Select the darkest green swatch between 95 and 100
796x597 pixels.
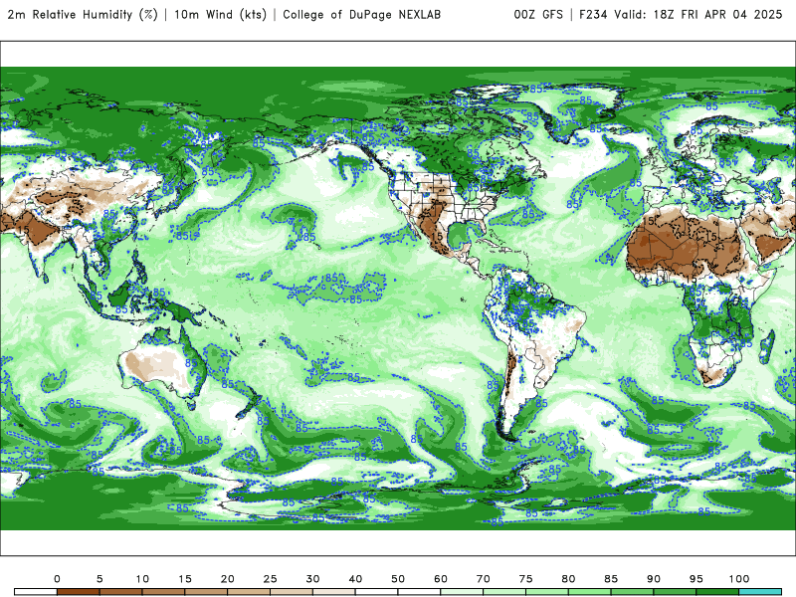(717, 592)
